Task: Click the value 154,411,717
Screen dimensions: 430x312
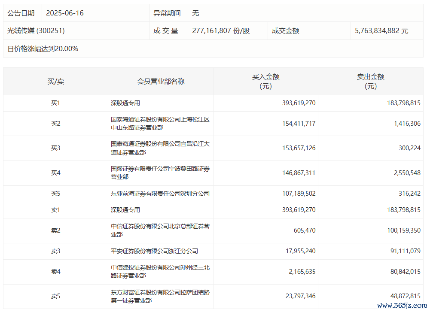Action: [x=299, y=124]
